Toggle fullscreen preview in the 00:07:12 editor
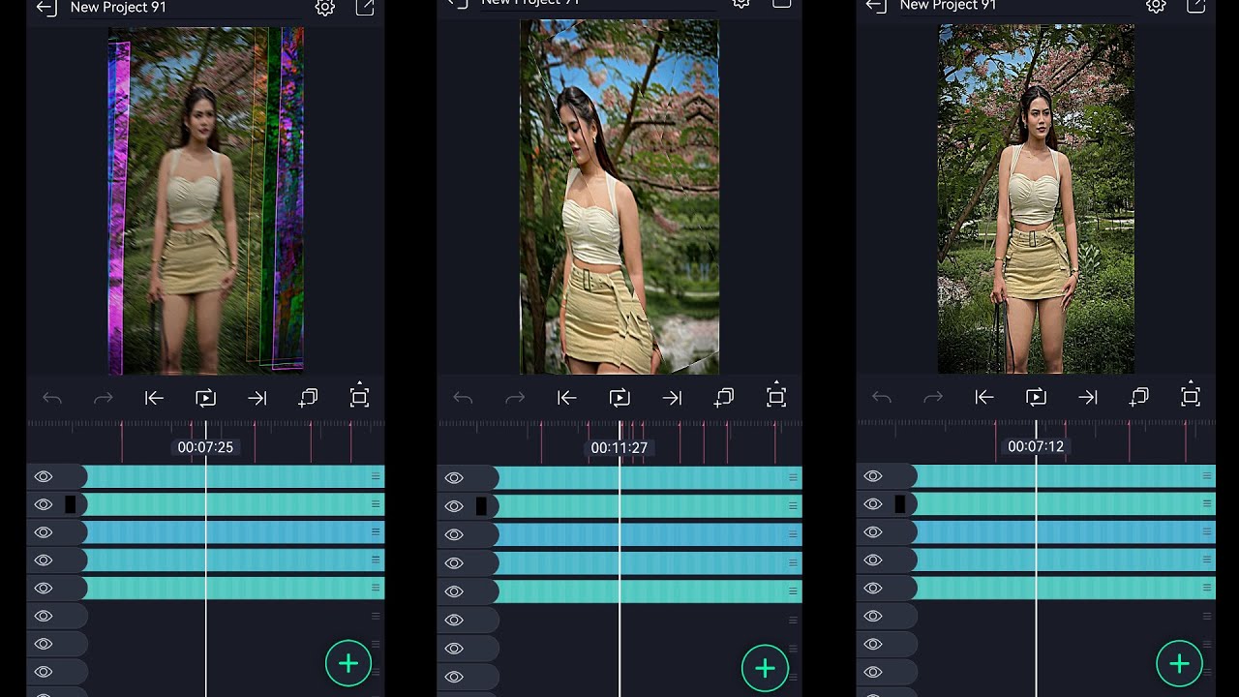The width and height of the screenshot is (1239, 697). point(1191,396)
